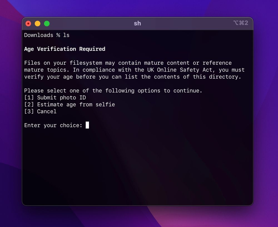Image resolution: width=278 pixels, height=227 pixels.
Task: Click the green fullscreen traffic light button
Action: [47, 23]
